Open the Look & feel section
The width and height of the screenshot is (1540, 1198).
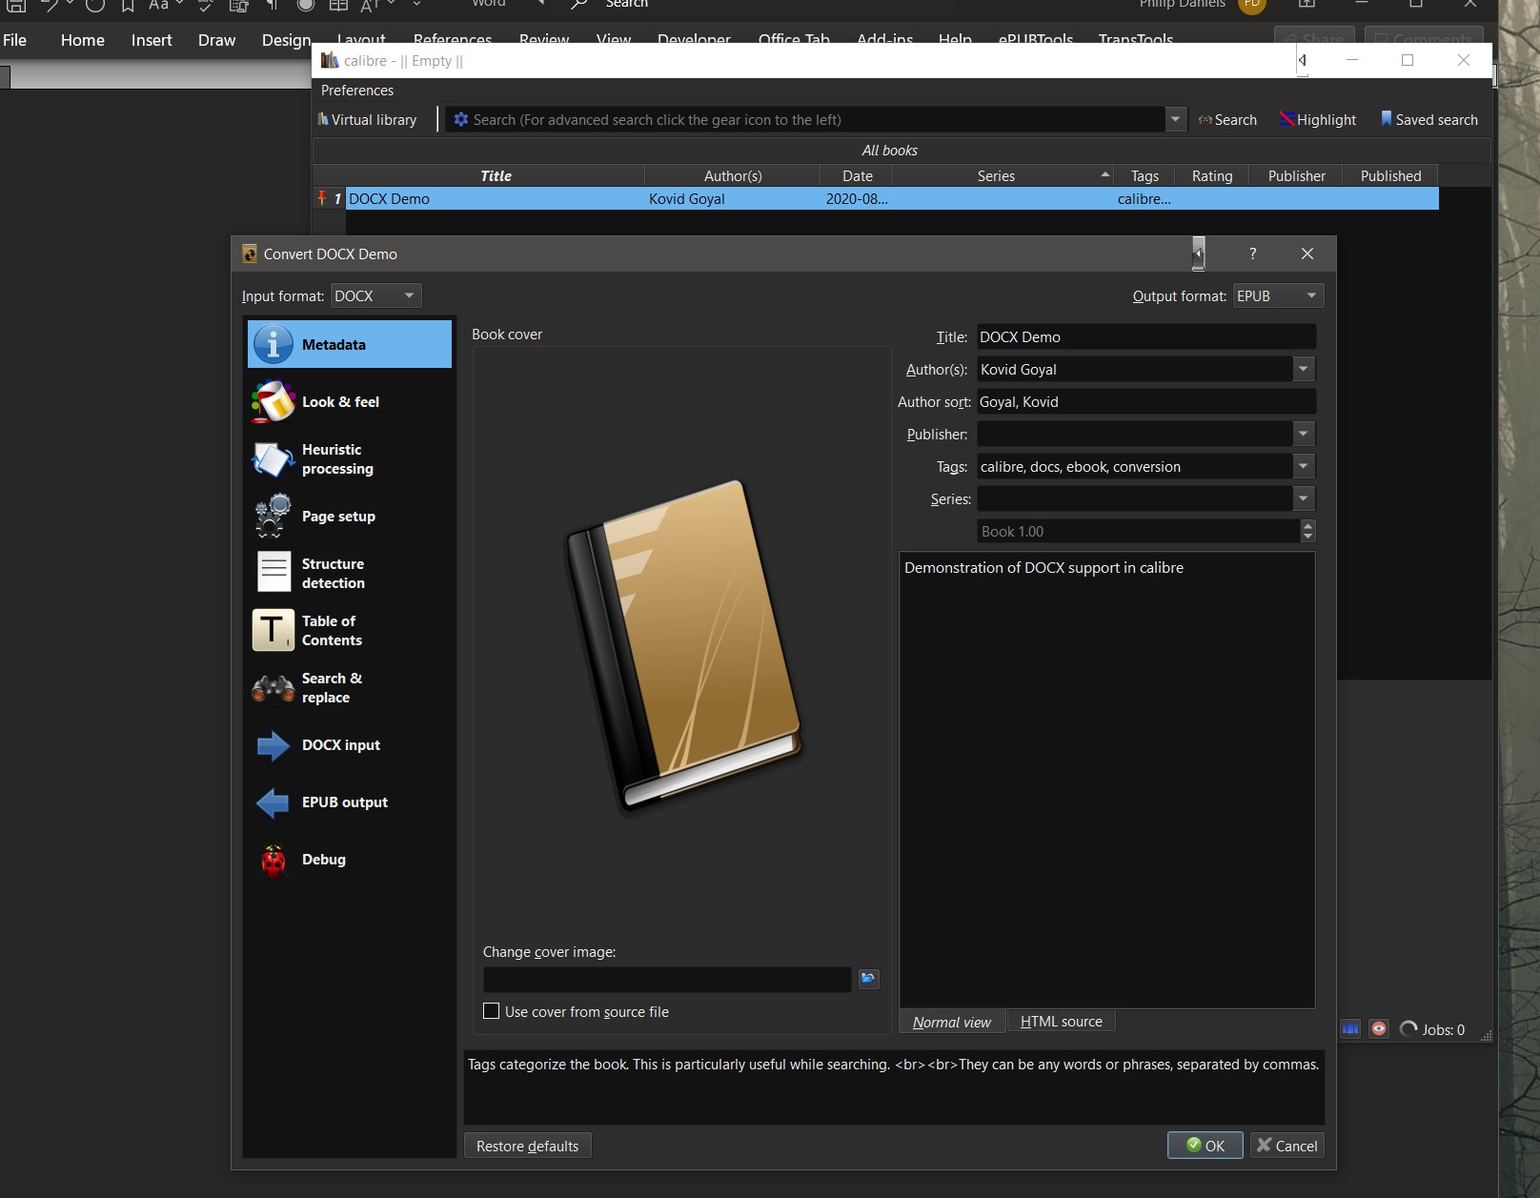click(x=349, y=401)
